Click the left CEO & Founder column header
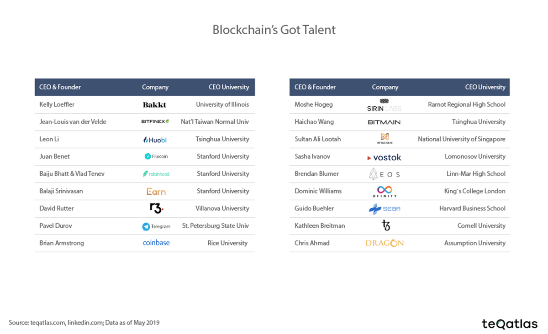 (x=60, y=87)
